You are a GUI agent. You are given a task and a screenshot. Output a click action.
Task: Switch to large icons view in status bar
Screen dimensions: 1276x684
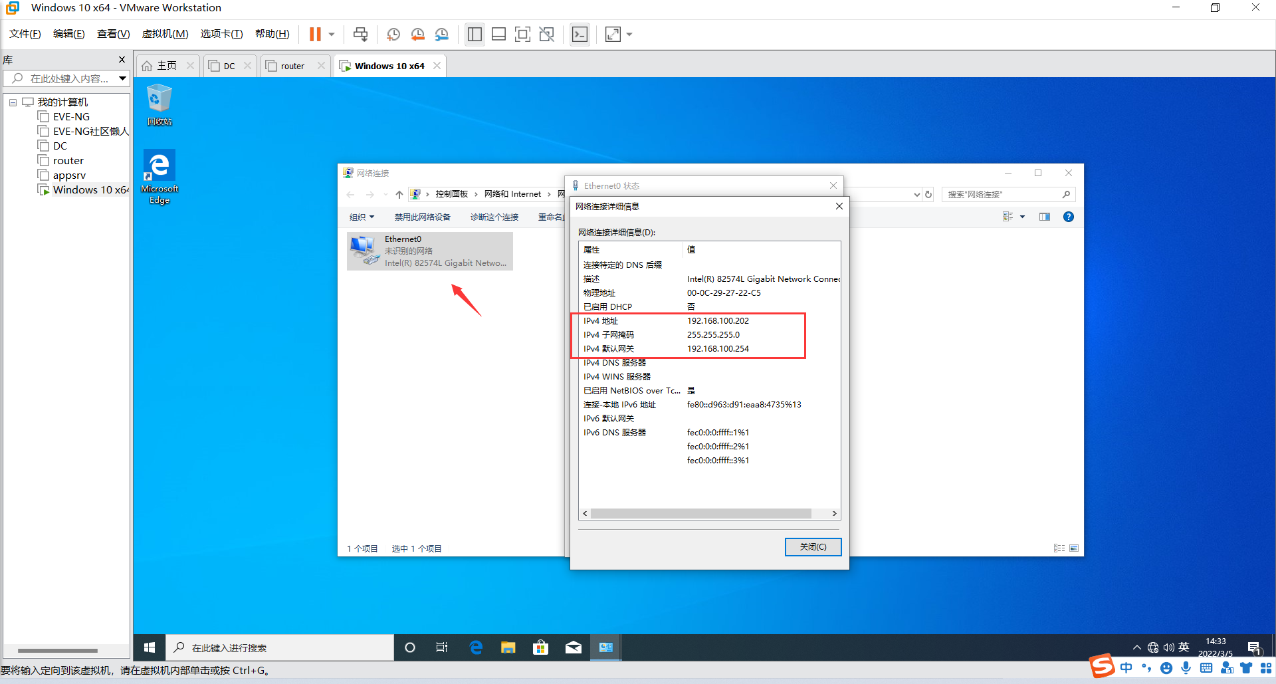(x=1074, y=548)
